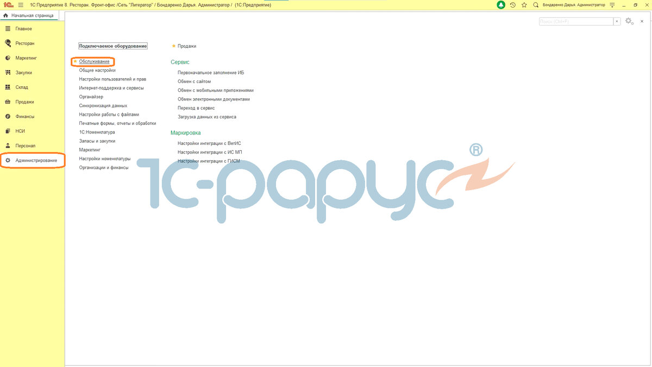
Task: Open Общие настройки
Action: click(97, 70)
